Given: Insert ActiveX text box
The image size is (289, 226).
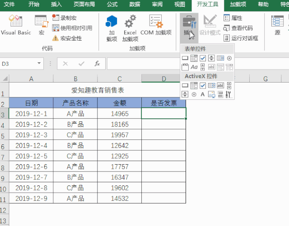Looking at the screenshot, I should click(x=220, y=85).
